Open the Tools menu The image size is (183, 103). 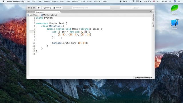tap(89, 1)
